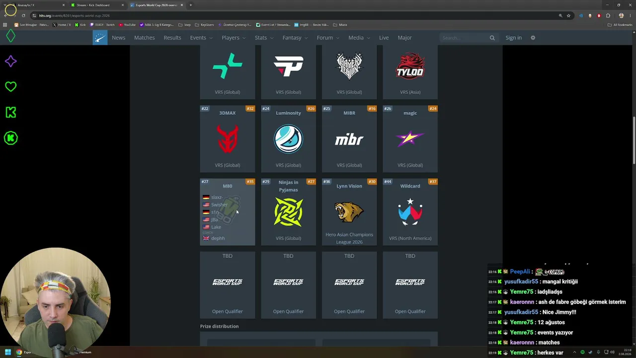Open the Event List / Streamla bookmark

point(273,24)
